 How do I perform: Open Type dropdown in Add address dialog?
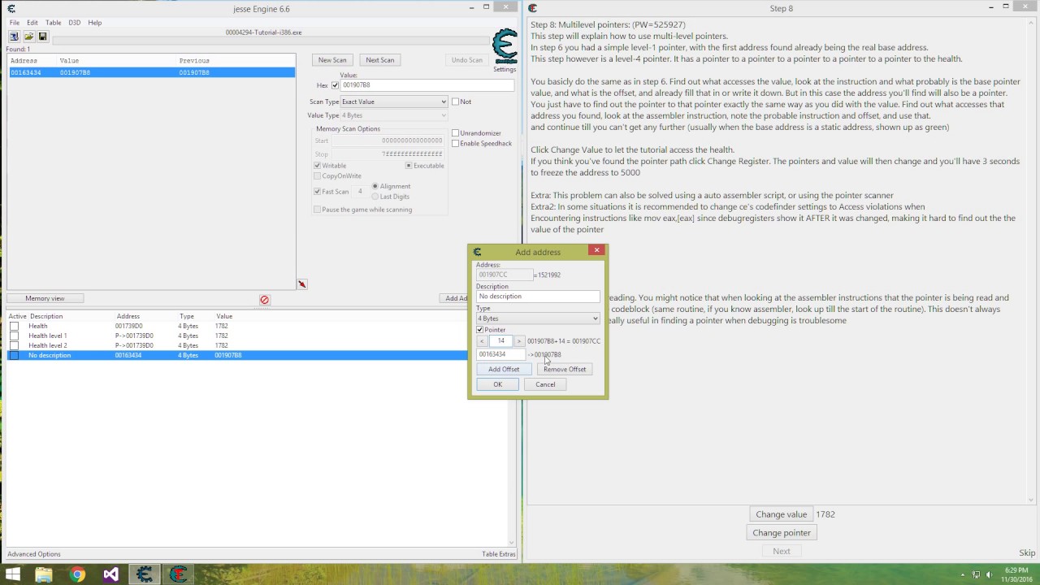point(538,318)
